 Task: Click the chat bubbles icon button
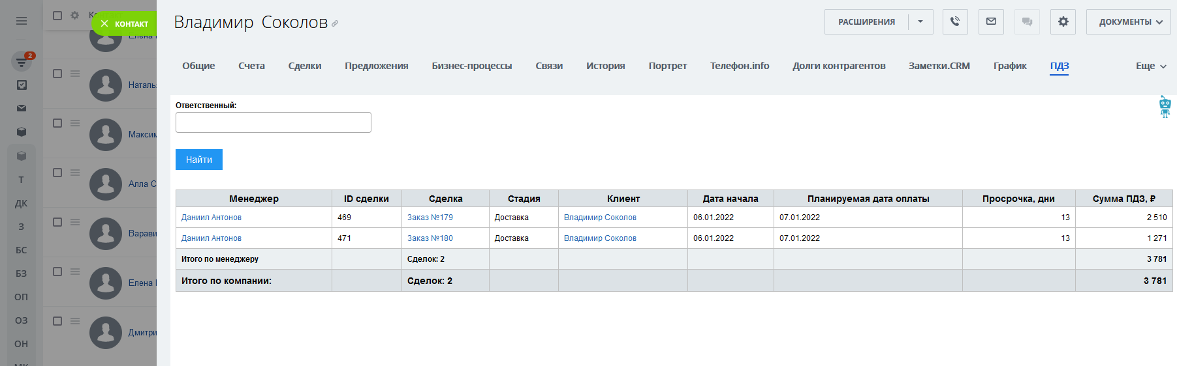[1027, 21]
